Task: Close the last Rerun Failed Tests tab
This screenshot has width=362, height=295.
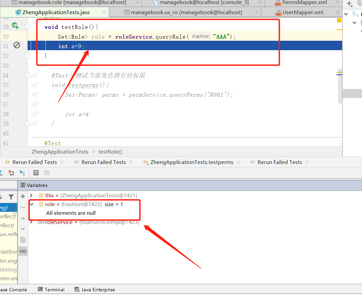Action: (x=307, y=162)
